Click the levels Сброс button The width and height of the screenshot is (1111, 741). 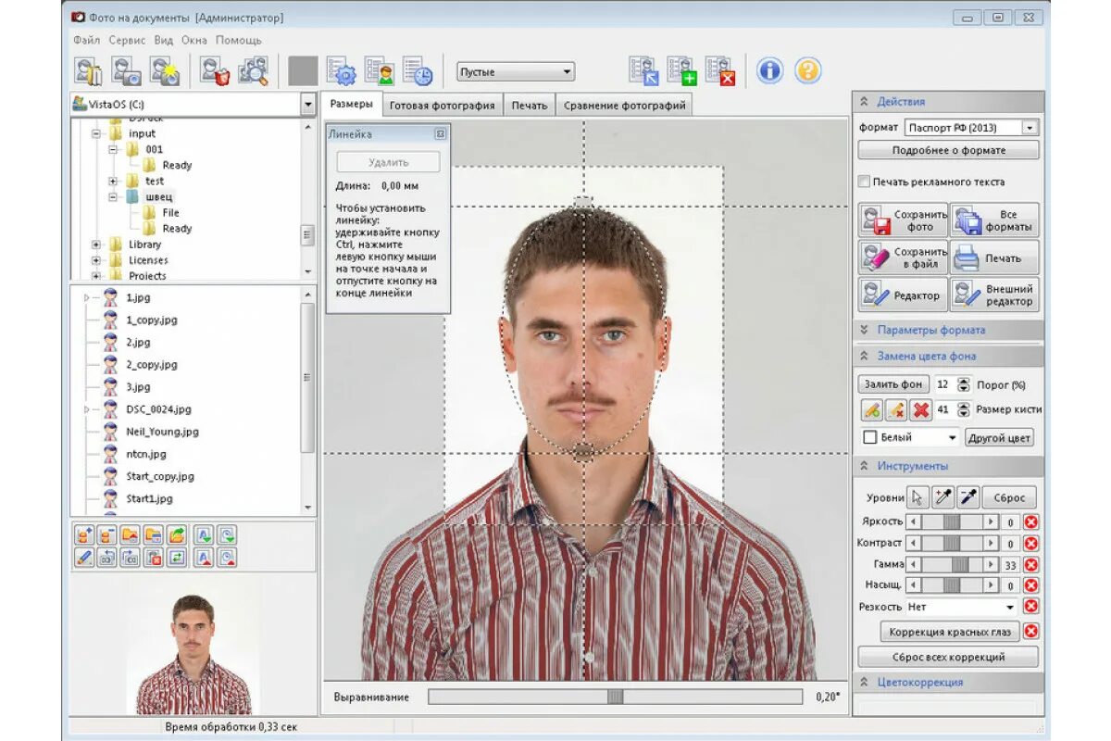coord(1010,497)
